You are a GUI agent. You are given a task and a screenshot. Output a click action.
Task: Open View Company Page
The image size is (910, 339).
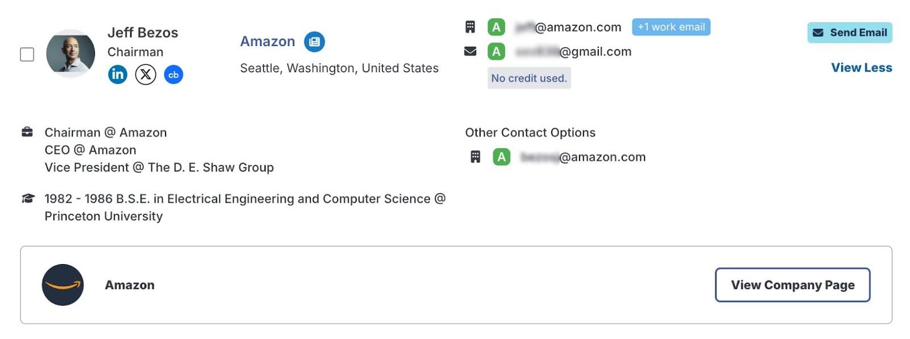click(x=792, y=285)
